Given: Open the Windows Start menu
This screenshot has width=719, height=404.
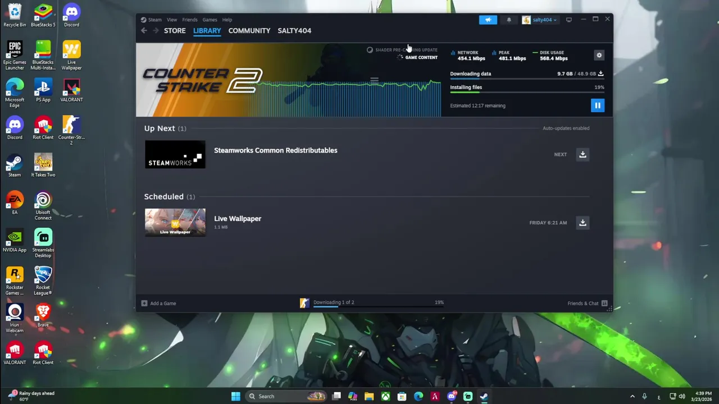Looking at the screenshot, I should (236, 397).
